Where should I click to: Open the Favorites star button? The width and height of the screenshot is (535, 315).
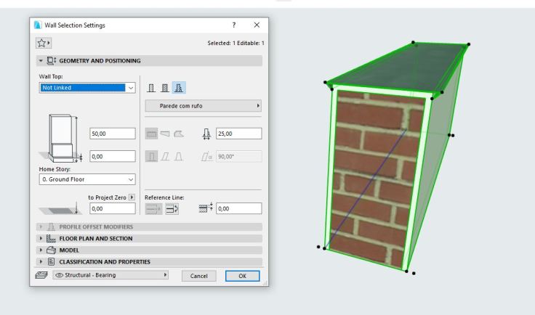pos(44,44)
